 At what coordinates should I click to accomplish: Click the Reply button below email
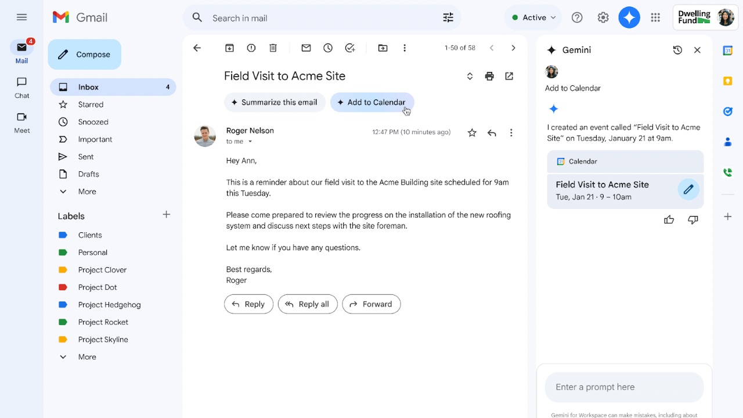[248, 304]
